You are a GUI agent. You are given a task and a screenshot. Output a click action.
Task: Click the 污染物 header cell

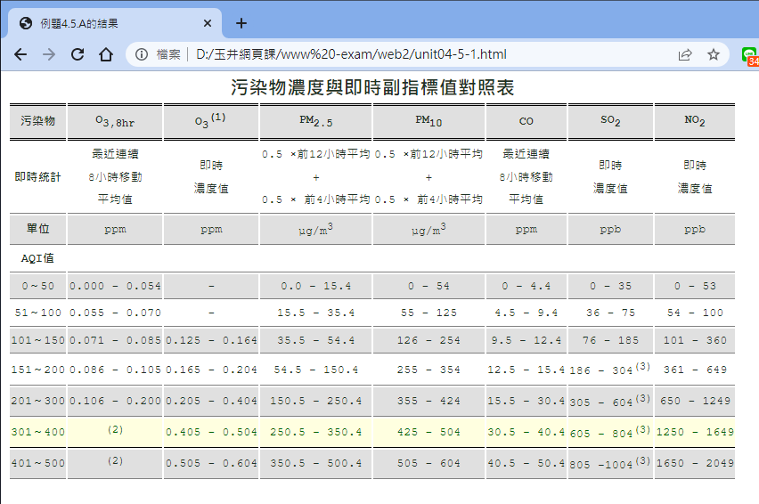point(37,121)
